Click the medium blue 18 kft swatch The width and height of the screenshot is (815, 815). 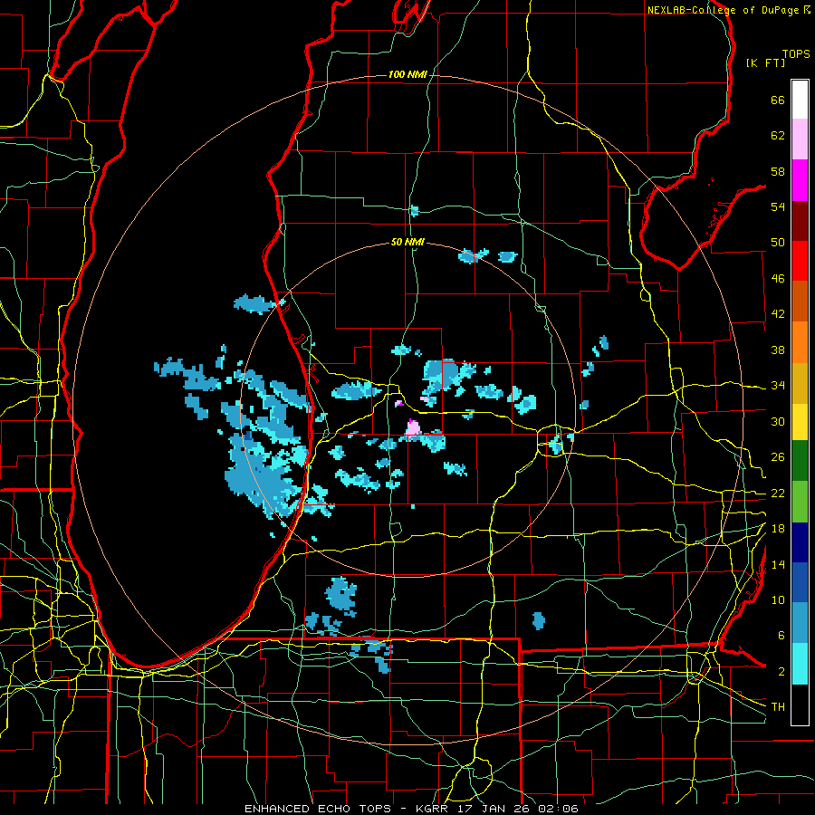click(800, 582)
